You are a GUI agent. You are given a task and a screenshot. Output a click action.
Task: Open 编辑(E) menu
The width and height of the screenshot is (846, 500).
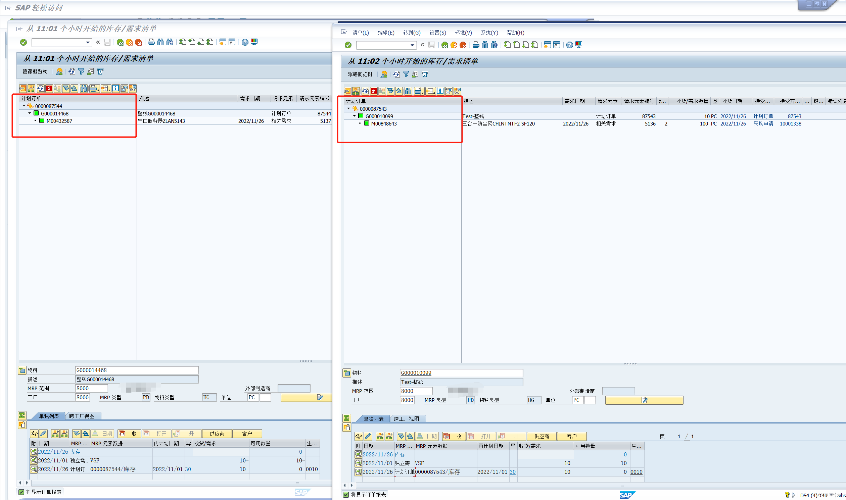coord(386,33)
